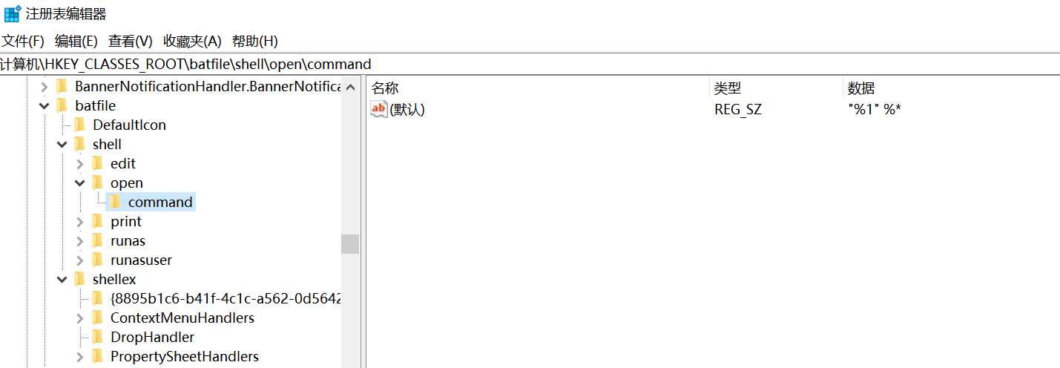The width and height of the screenshot is (1060, 368).
Task: Click the 数据 column header
Action: (x=861, y=89)
